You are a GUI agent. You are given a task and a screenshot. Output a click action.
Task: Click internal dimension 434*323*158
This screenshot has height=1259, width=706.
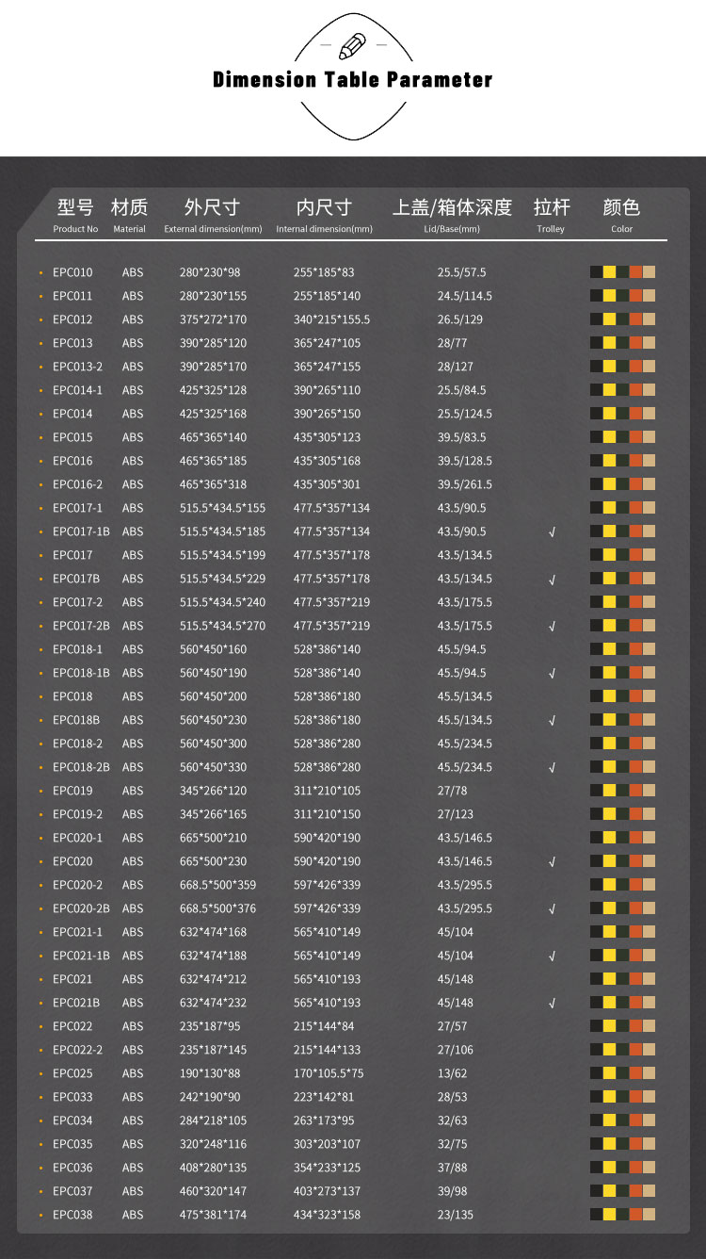(327, 1215)
